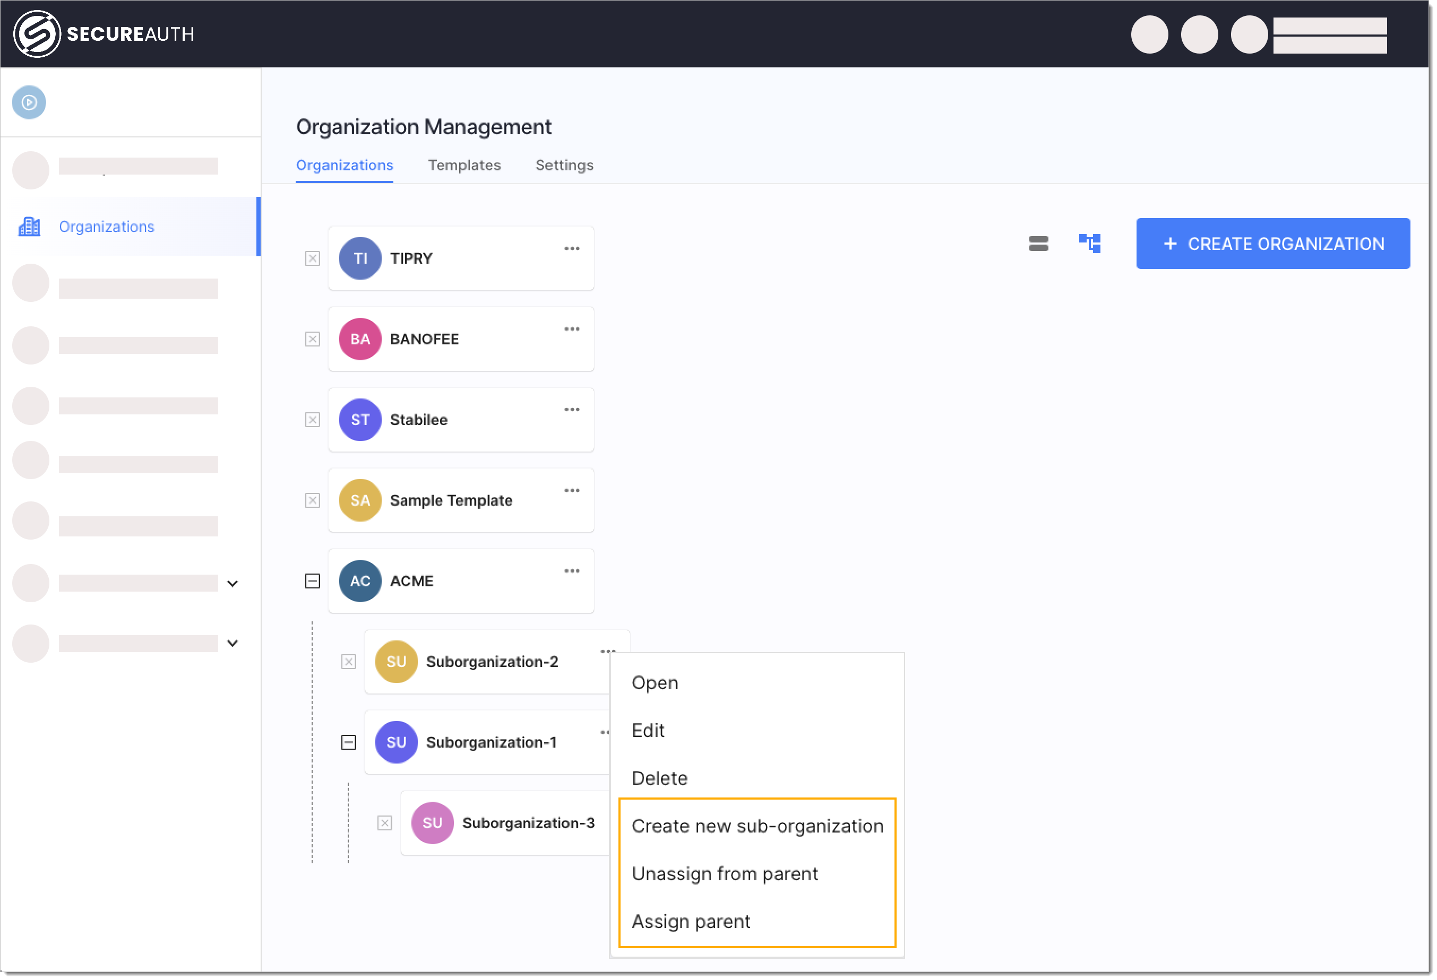Open the three-dot menu for ACME

[x=572, y=571]
